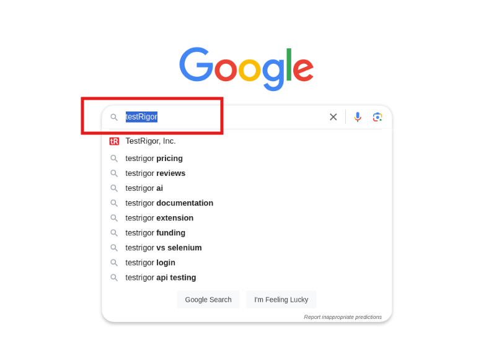The height and width of the screenshot is (345, 494).
Task: Select the TestRigor, Inc. suggestion
Action: [x=151, y=141]
